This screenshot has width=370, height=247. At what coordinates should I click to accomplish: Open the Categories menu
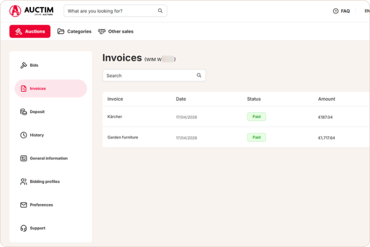[74, 31]
